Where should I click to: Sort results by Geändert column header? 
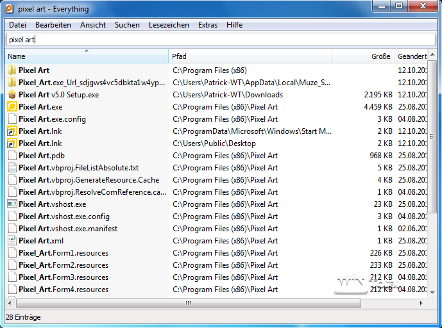click(x=411, y=56)
